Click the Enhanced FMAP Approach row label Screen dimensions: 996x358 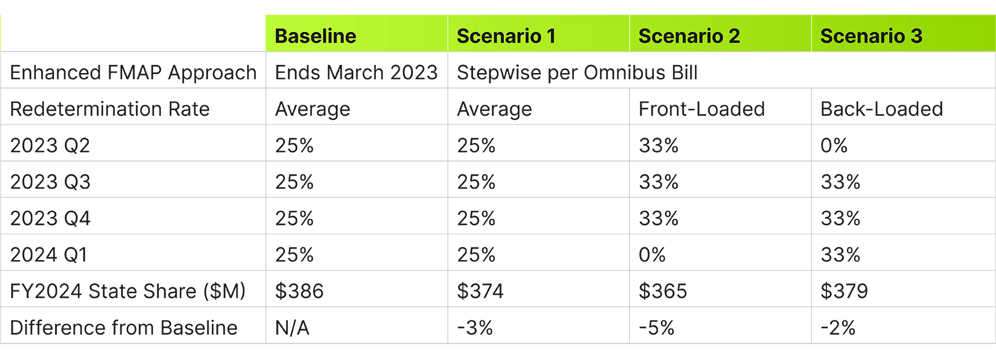(x=133, y=72)
